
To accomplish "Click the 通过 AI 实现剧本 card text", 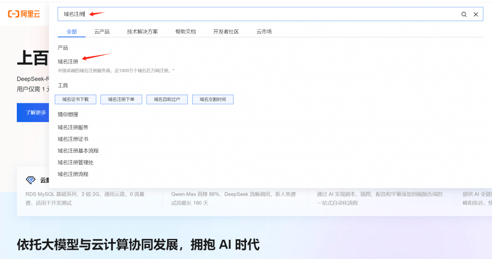I will point(380,198).
